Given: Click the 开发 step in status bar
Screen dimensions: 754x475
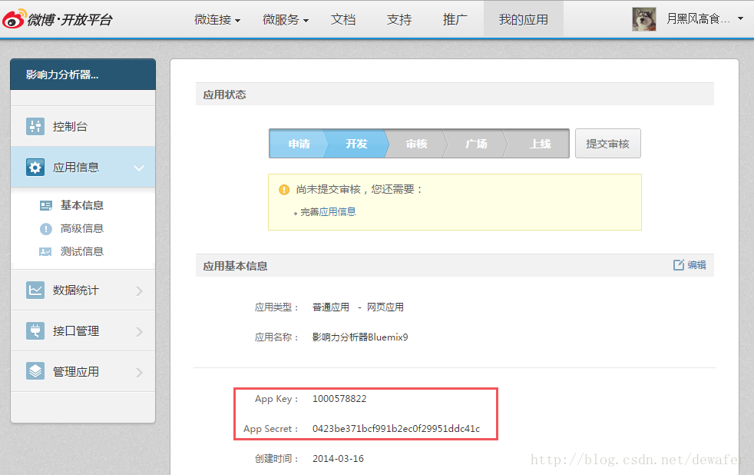Looking at the screenshot, I should (x=356, y=144).
